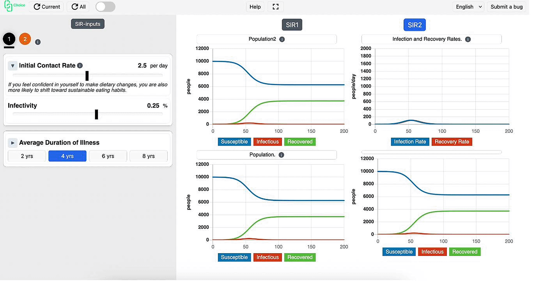Toggle the Infectious series in the Population2 chart
The width and height of the screenshot is (535, 284).
pyautogui.click(x=267, y=142)
